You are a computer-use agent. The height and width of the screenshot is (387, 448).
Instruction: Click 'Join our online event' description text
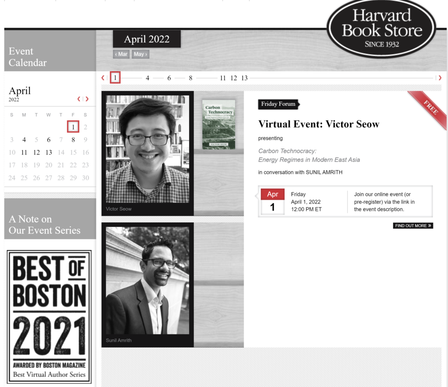384,202
